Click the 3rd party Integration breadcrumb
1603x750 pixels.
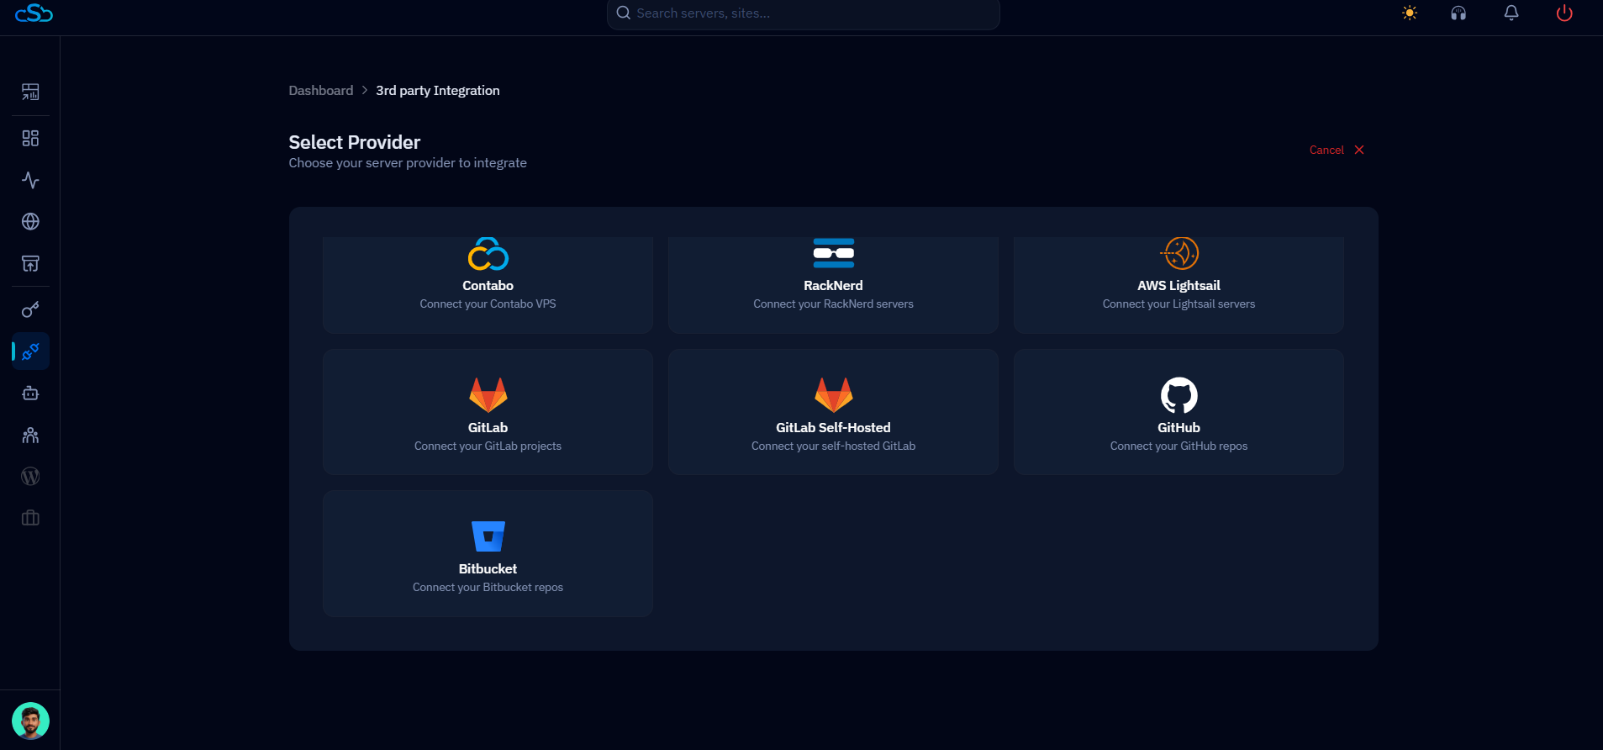(438, 91)
